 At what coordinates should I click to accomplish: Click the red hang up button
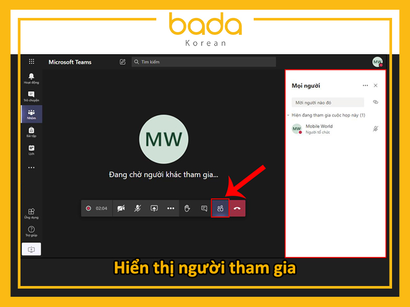(237, 208)
